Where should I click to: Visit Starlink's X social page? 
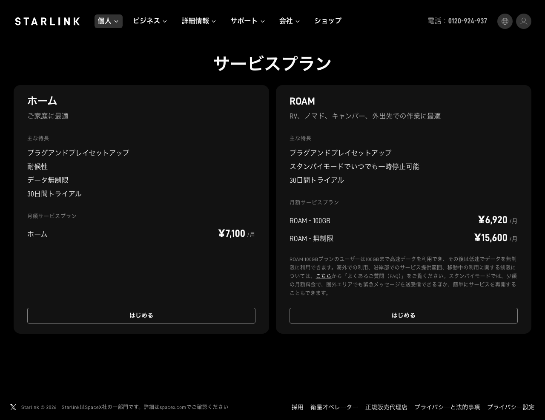(x=13, y=407)
